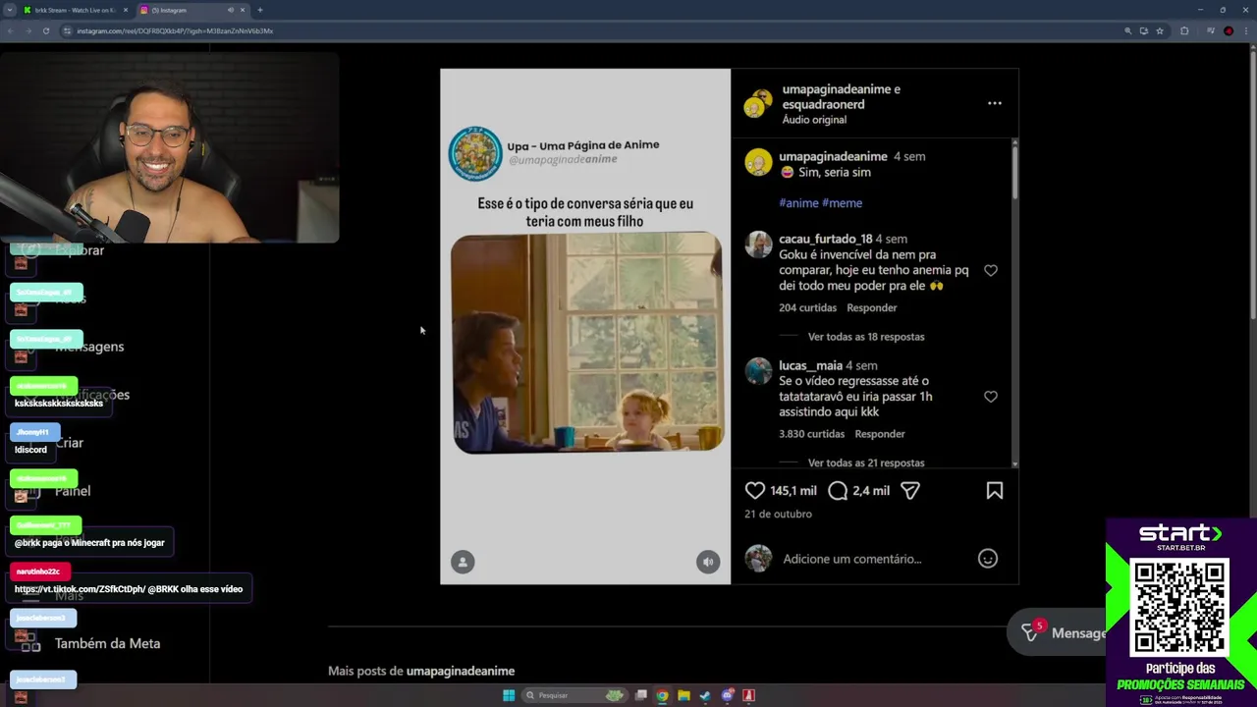Open esquadraonerd profile link
This screenshot has width=1257, height=707.
823,104
